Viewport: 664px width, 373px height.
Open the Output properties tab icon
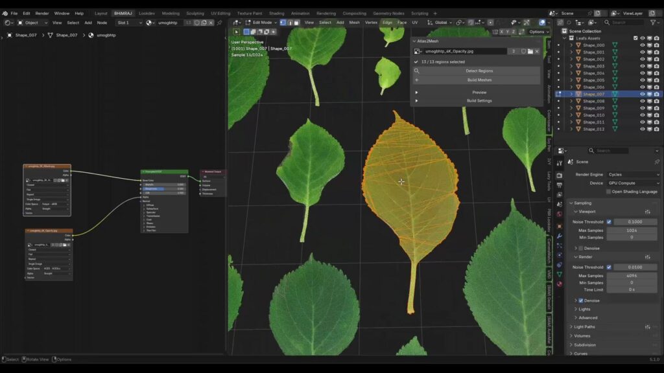point(560,185)
